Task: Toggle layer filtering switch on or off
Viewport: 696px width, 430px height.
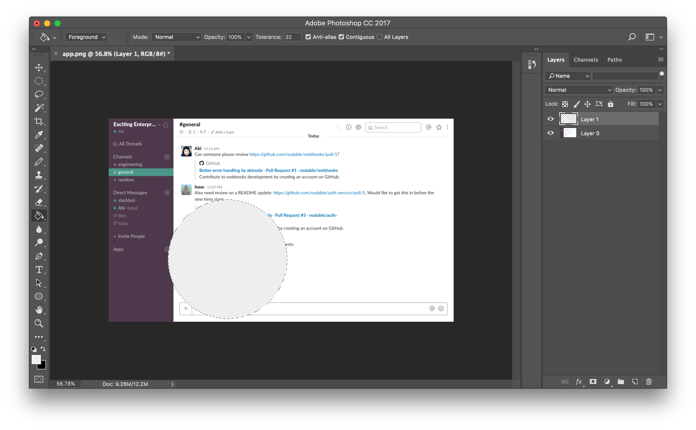Action: [662, 76]
